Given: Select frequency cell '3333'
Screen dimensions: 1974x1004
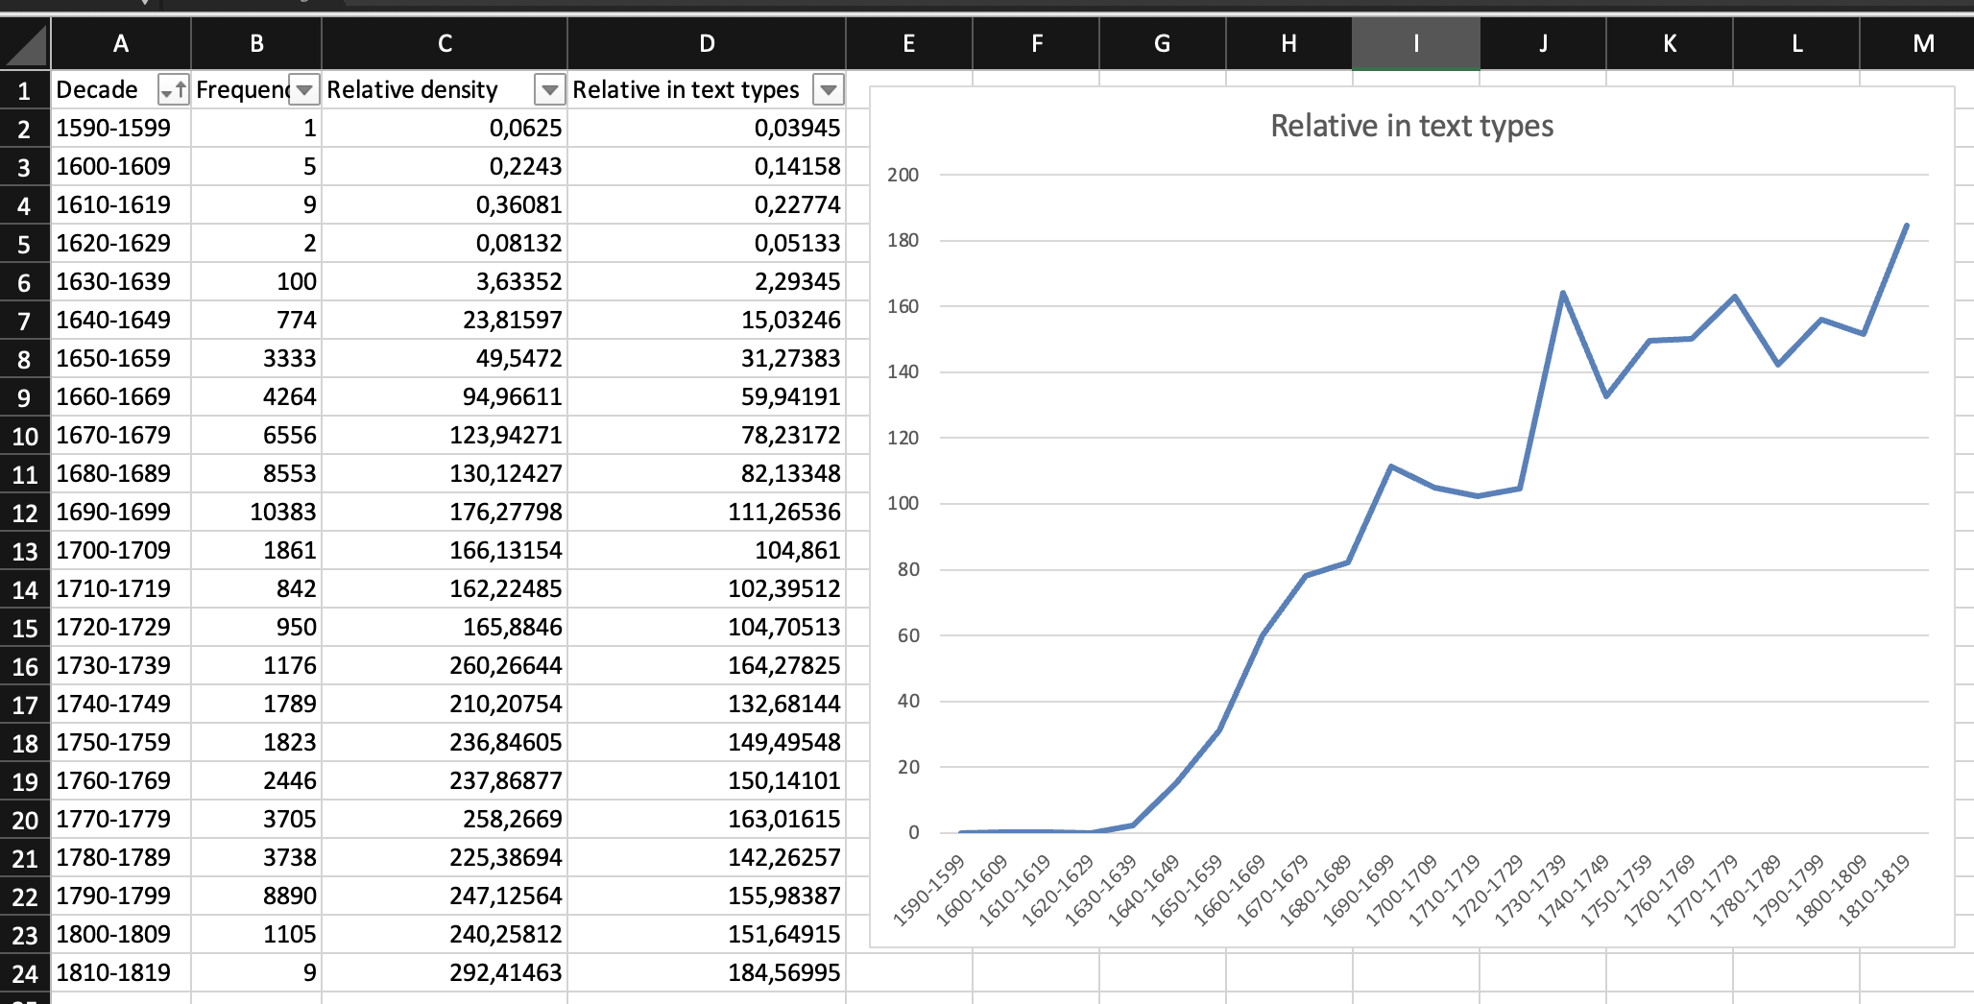Looking at the screenshot, I should (256, 359).
